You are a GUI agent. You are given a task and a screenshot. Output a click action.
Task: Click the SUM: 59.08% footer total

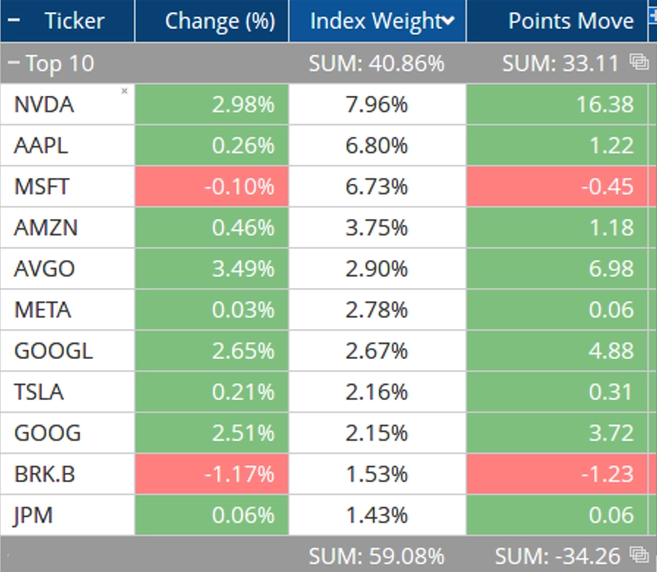pyautogui.click(x=376, y=554)
